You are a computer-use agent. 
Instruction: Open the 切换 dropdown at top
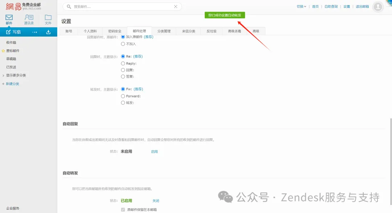pos(301,7)
